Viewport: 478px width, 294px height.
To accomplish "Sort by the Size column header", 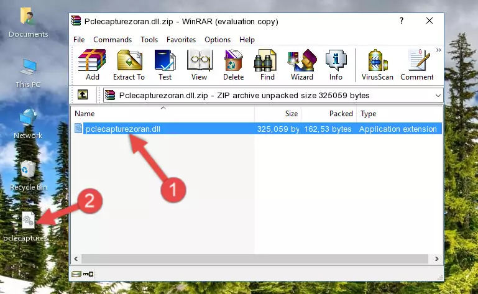I will [x=278, y=114].
